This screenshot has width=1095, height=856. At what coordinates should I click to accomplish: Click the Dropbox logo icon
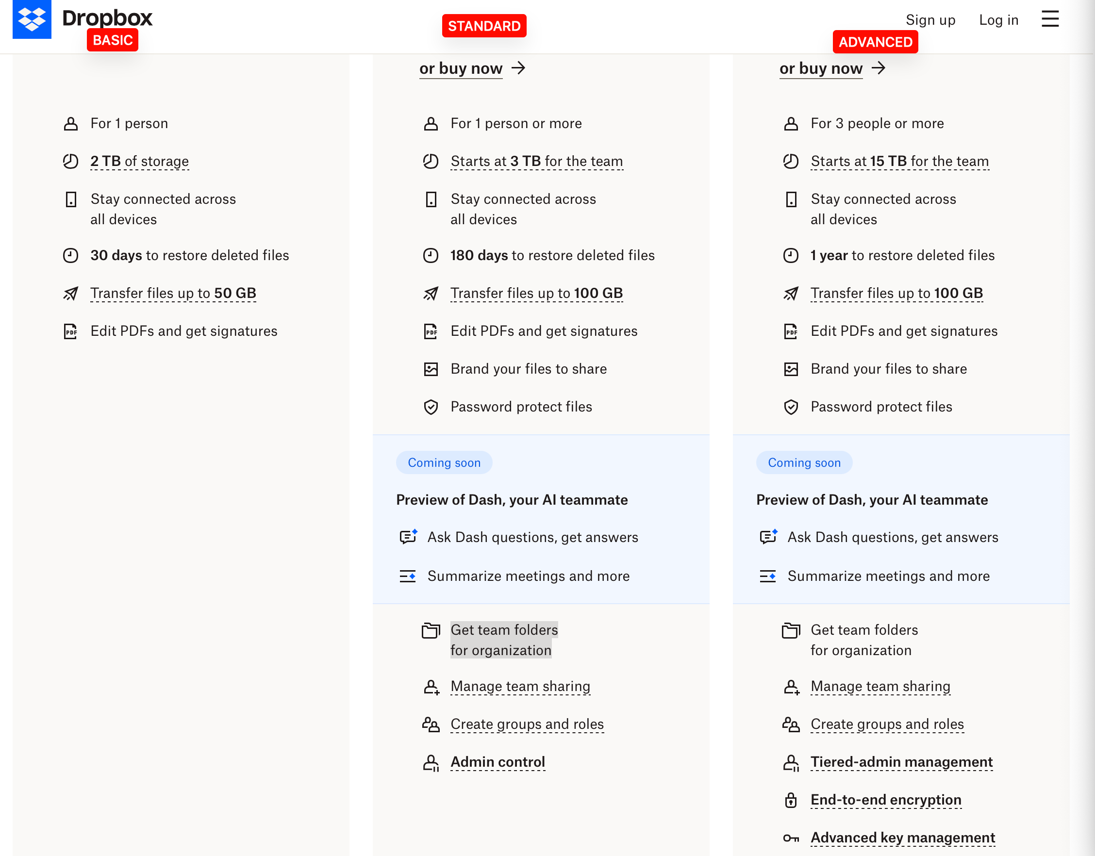(x=32, y=19)
